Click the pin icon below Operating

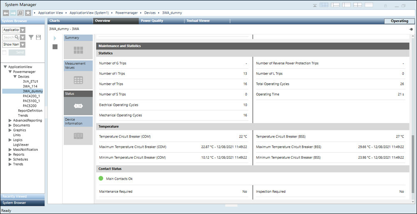pos(411,29)
